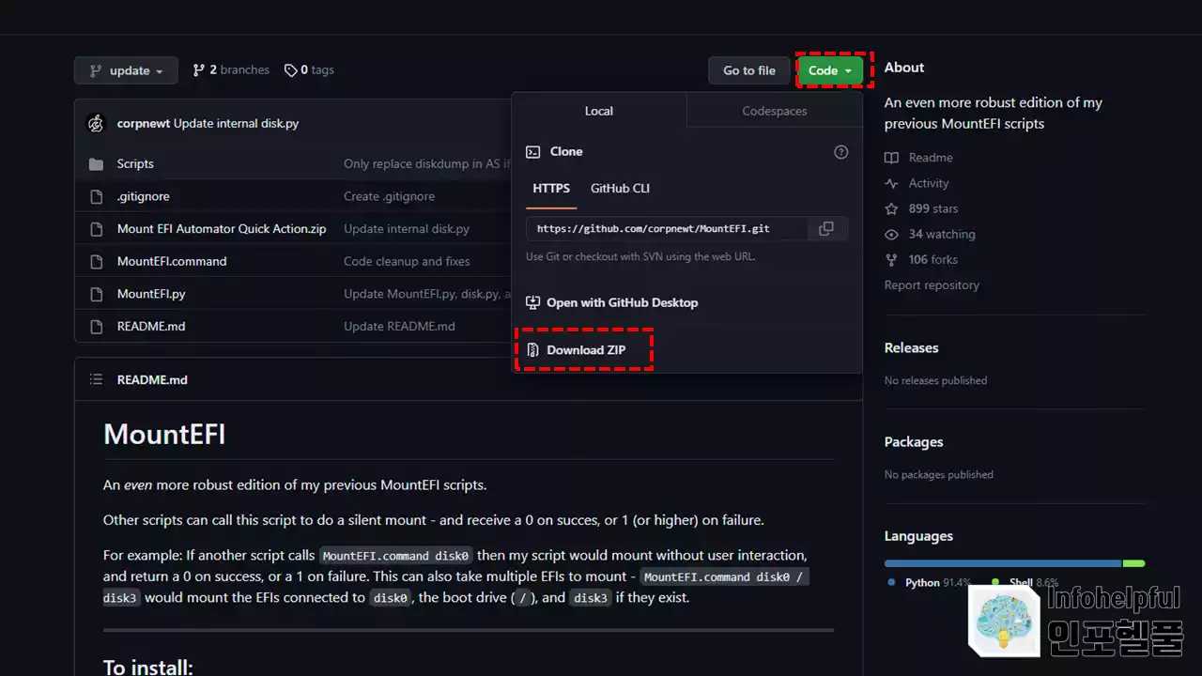Screen dimensions: 1202x676
Task: Click the README.md heading link
Action: [152, 380]
